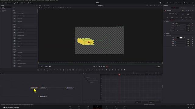Viewport: 195px width, 109px height.
Task: Select the Ward material icon
Action: tap(14, 47)
